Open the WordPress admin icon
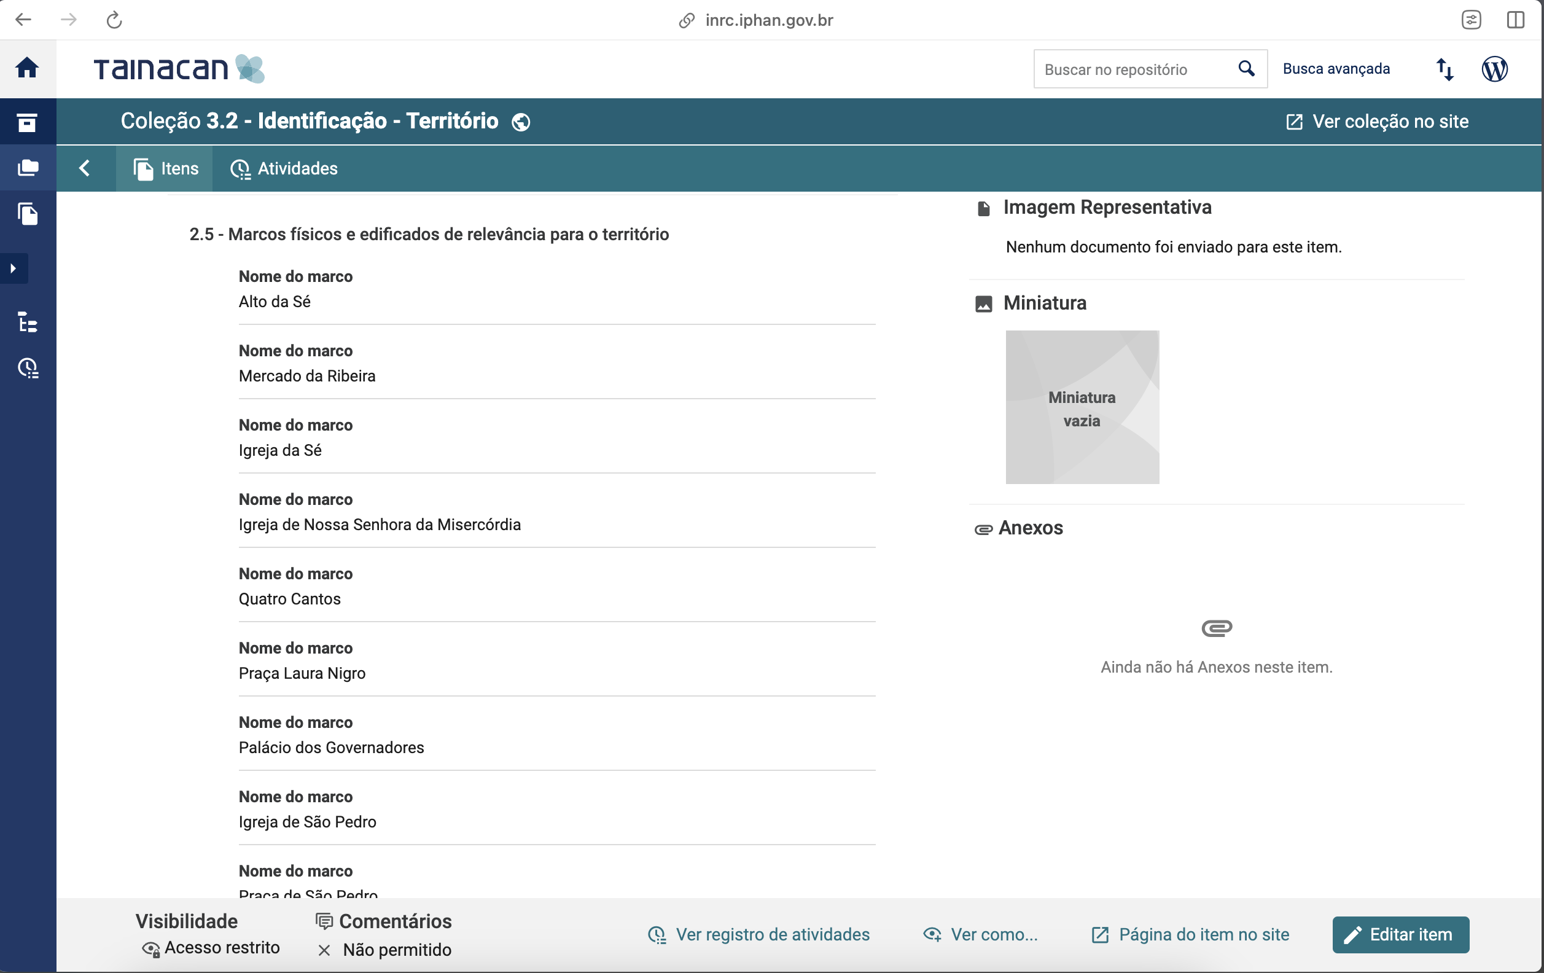 pyautogui.click(x=1495, y=69)
